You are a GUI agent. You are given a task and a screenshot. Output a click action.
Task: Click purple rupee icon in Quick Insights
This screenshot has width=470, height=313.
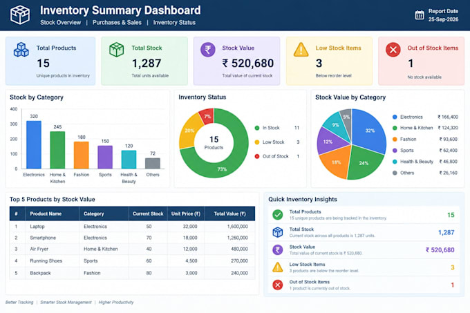click(278, 250)
